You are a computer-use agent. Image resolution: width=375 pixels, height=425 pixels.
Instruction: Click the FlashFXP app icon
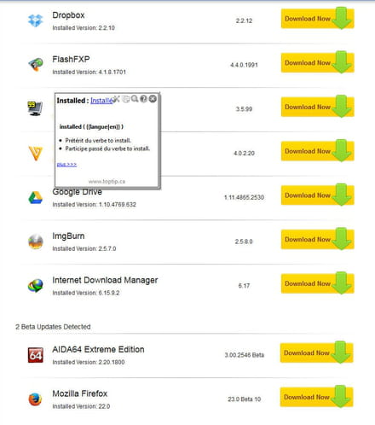pyautogui.click(x=36, y=65)
